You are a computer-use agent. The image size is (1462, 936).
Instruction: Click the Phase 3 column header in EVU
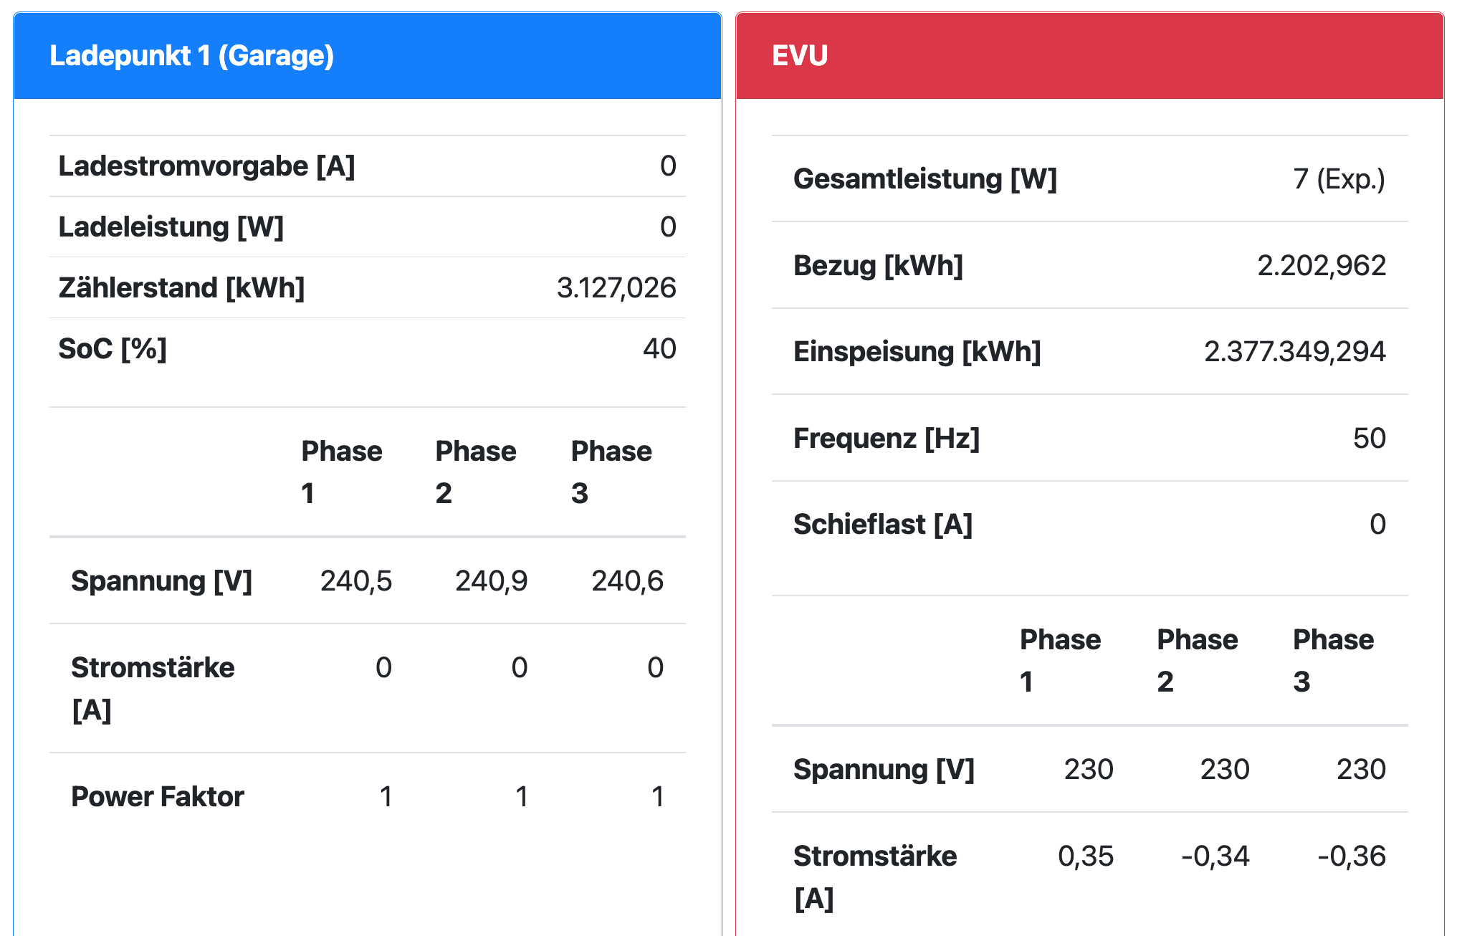pos(1333,660)
